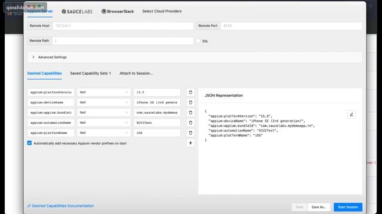
Task: Open type dropdown for platformName row
Action: 104,133
